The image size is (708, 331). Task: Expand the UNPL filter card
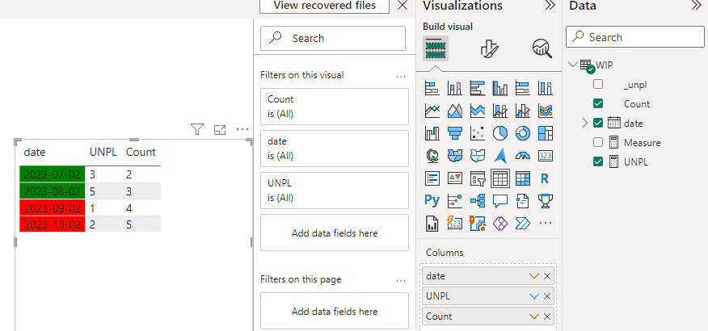[335, 191]
